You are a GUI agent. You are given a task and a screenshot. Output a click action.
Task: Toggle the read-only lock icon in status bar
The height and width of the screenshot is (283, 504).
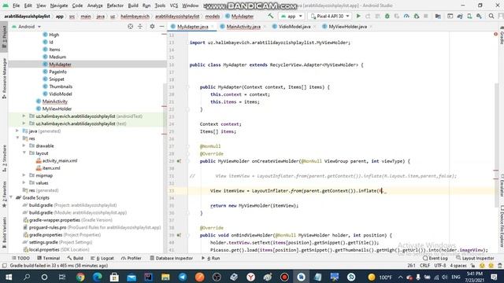[x=472, y=266]
